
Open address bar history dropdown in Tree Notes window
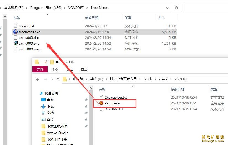tap(167, 8)
